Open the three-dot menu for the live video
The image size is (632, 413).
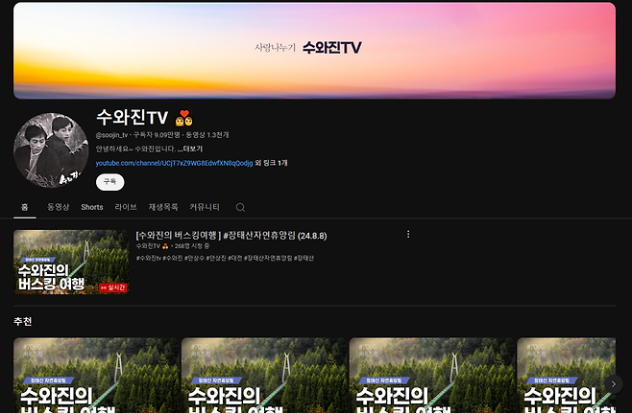point(408,234)
